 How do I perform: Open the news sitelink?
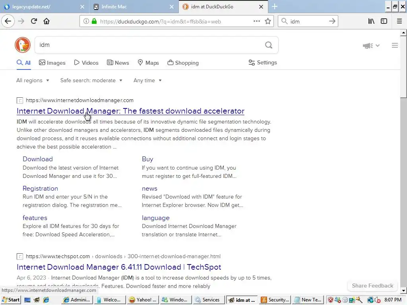coord(149,189)
